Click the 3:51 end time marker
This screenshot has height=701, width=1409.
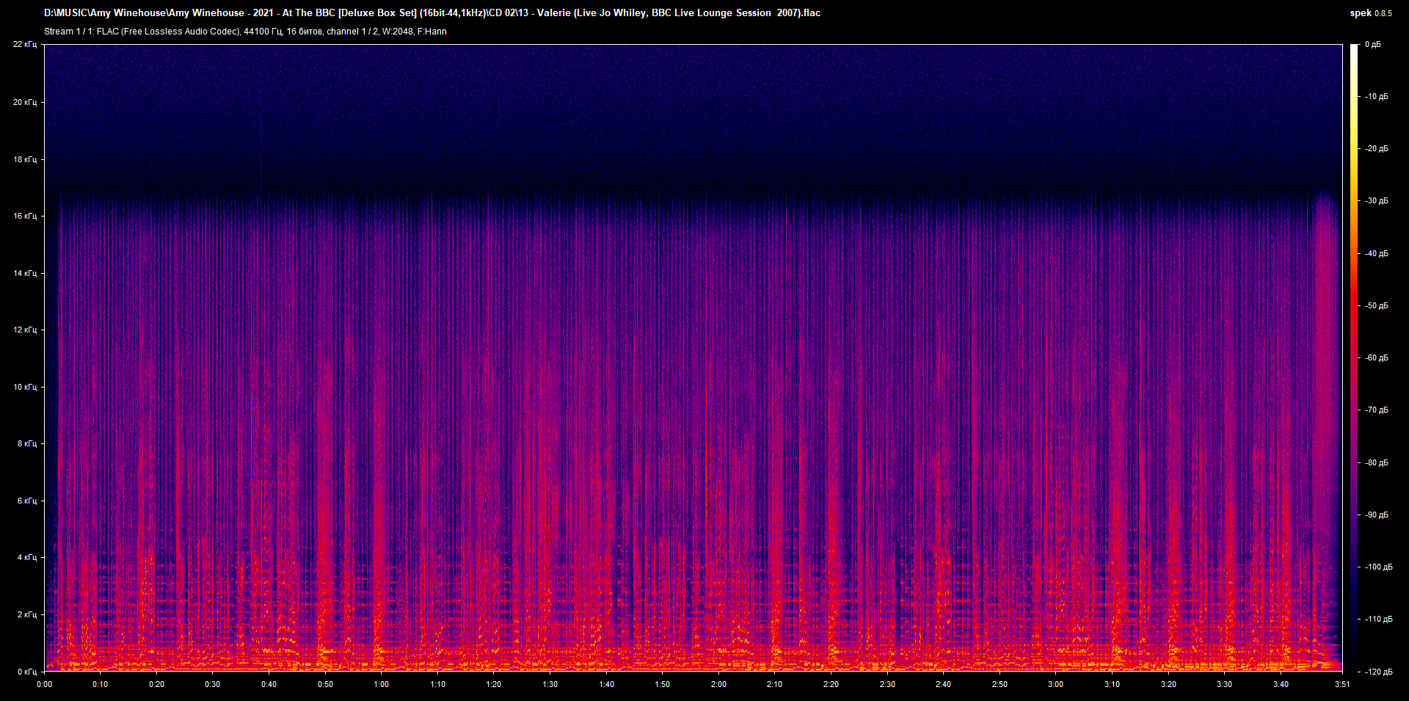point(1342,684)
